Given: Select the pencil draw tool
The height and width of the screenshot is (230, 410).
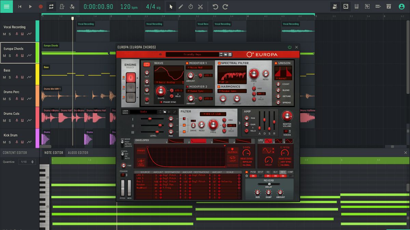Looking at the screenshot, I should 180,6.
